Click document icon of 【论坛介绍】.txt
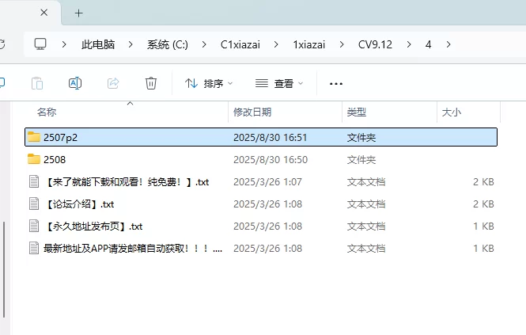The image size is (526, 335). (34, 204)
